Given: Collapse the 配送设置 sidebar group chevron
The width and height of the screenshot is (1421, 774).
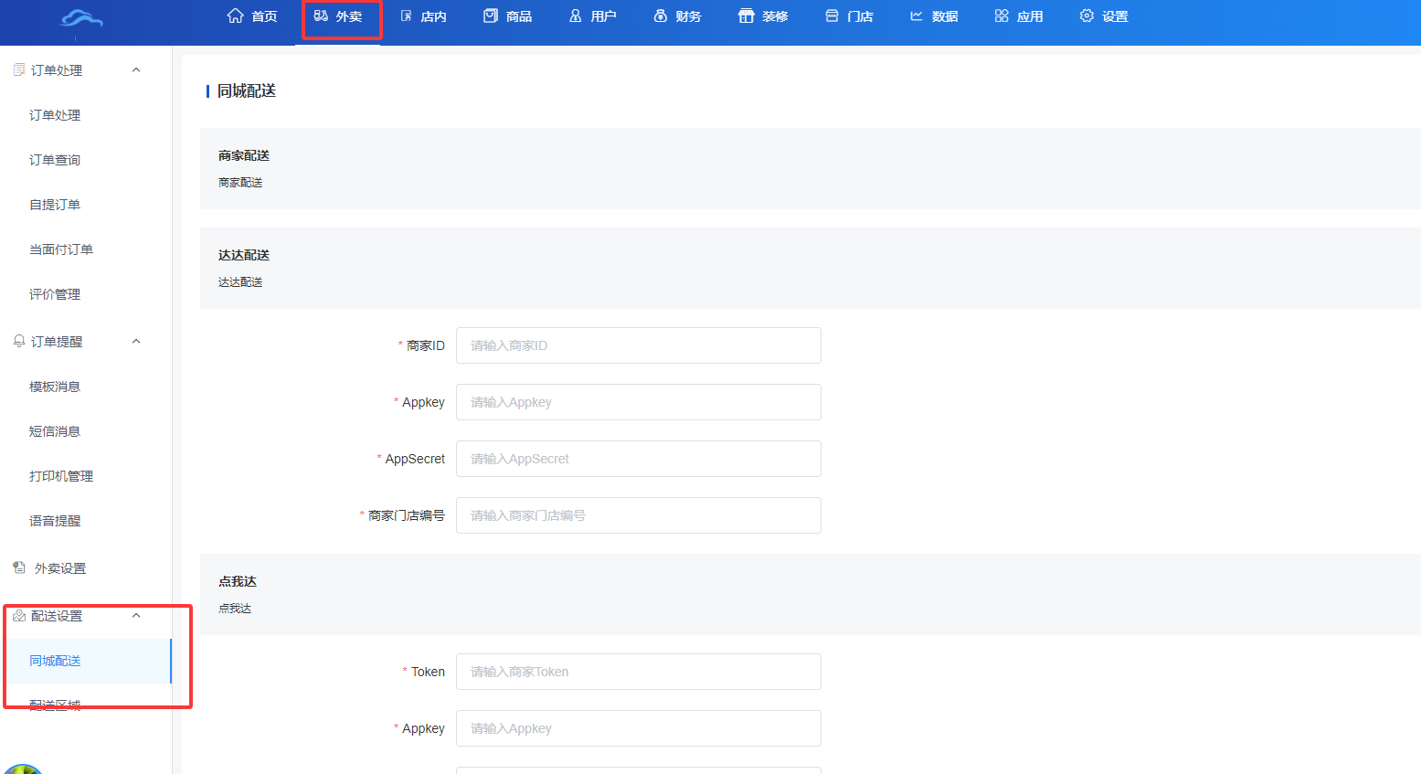Looking at the screenshot, I should coord(136,615).
